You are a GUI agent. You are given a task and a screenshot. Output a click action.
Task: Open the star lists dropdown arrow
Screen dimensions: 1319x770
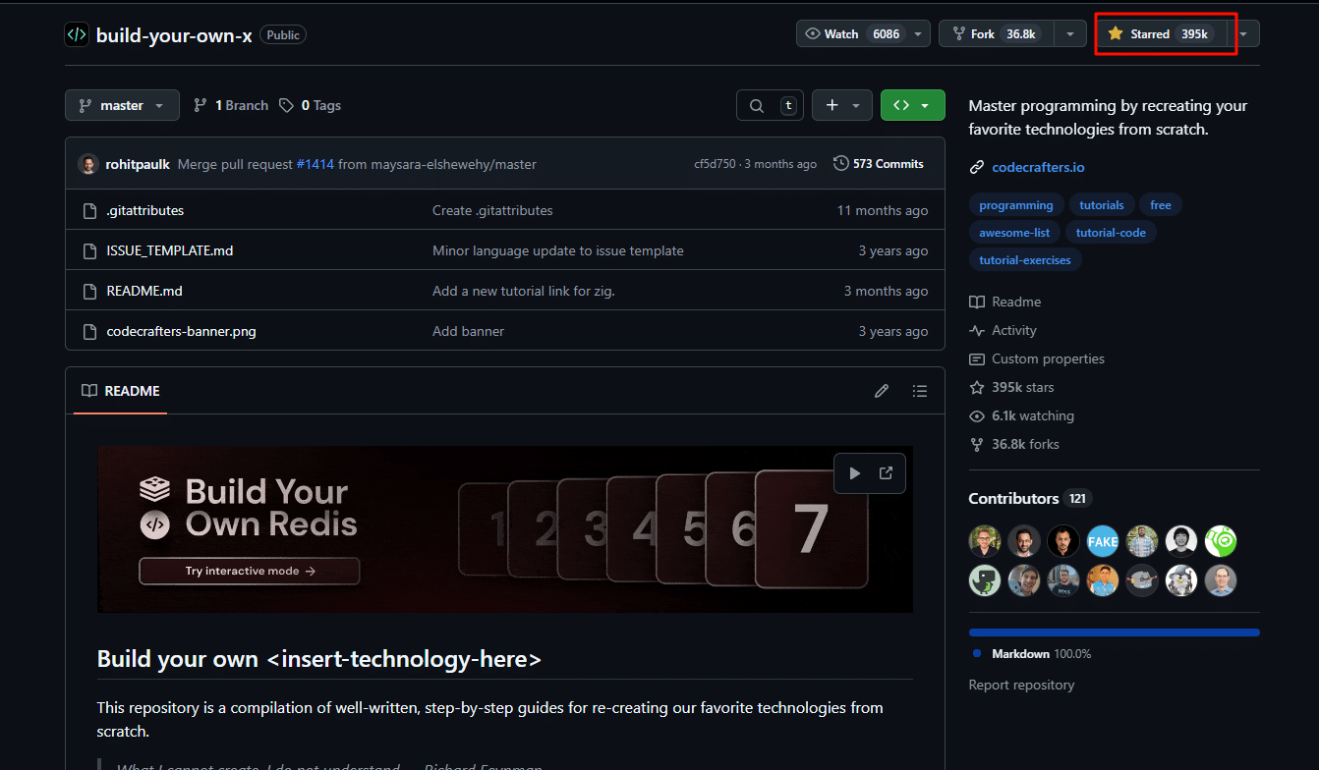tap(1244, 33)
